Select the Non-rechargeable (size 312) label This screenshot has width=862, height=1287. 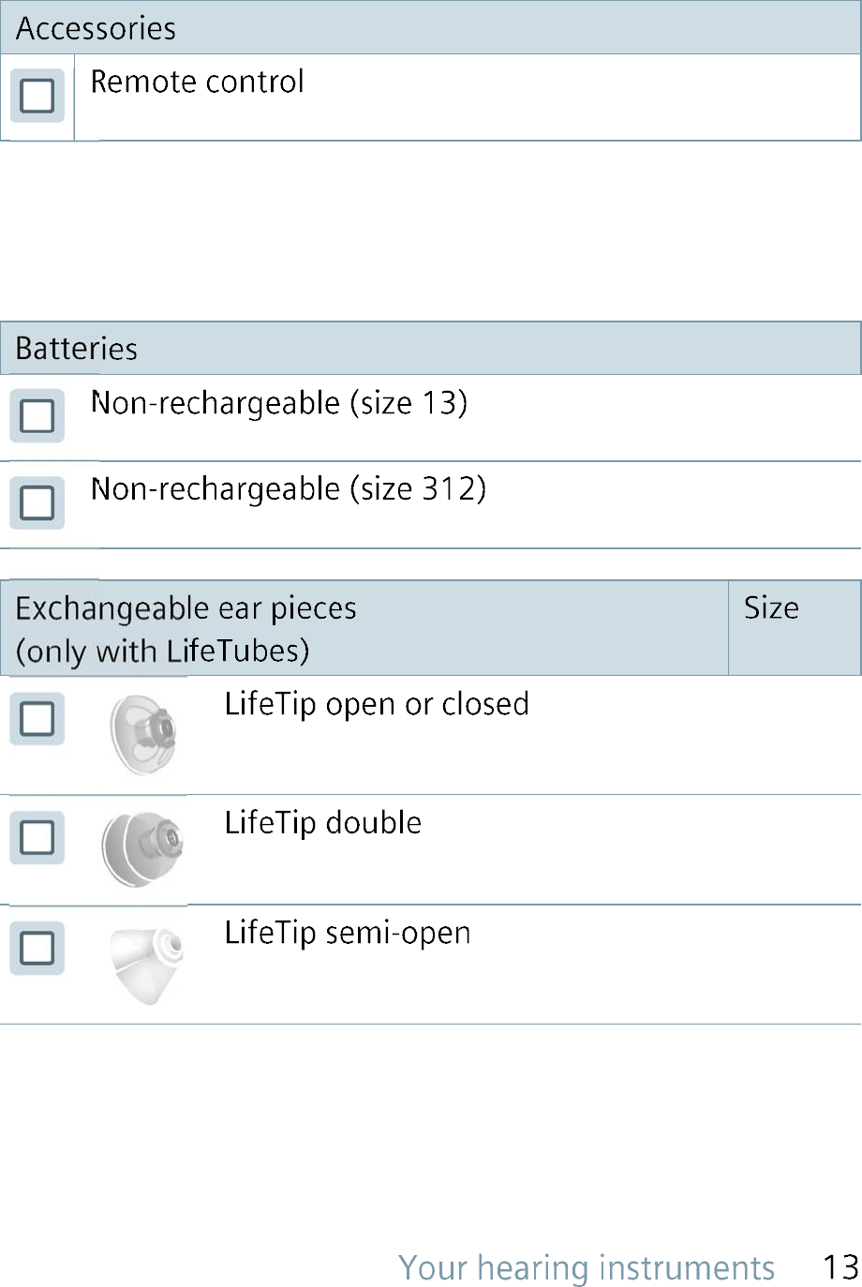click(289, 489)
